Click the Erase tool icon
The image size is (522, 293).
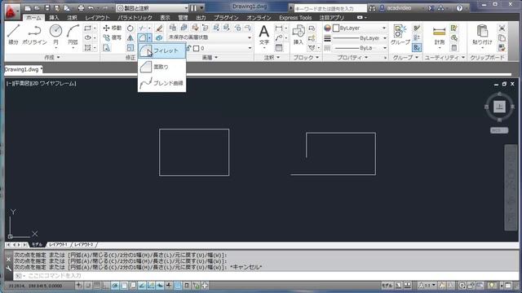click(x=159, y=28)
